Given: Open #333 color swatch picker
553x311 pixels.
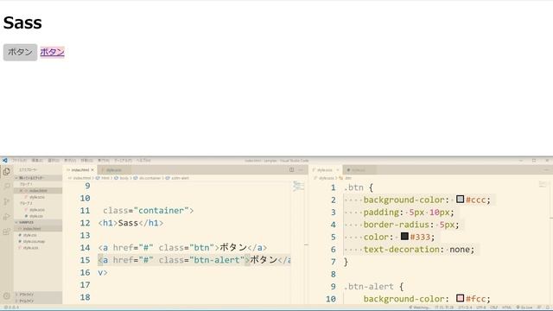Looking at the screenshot, I should (x=404, y=236).
